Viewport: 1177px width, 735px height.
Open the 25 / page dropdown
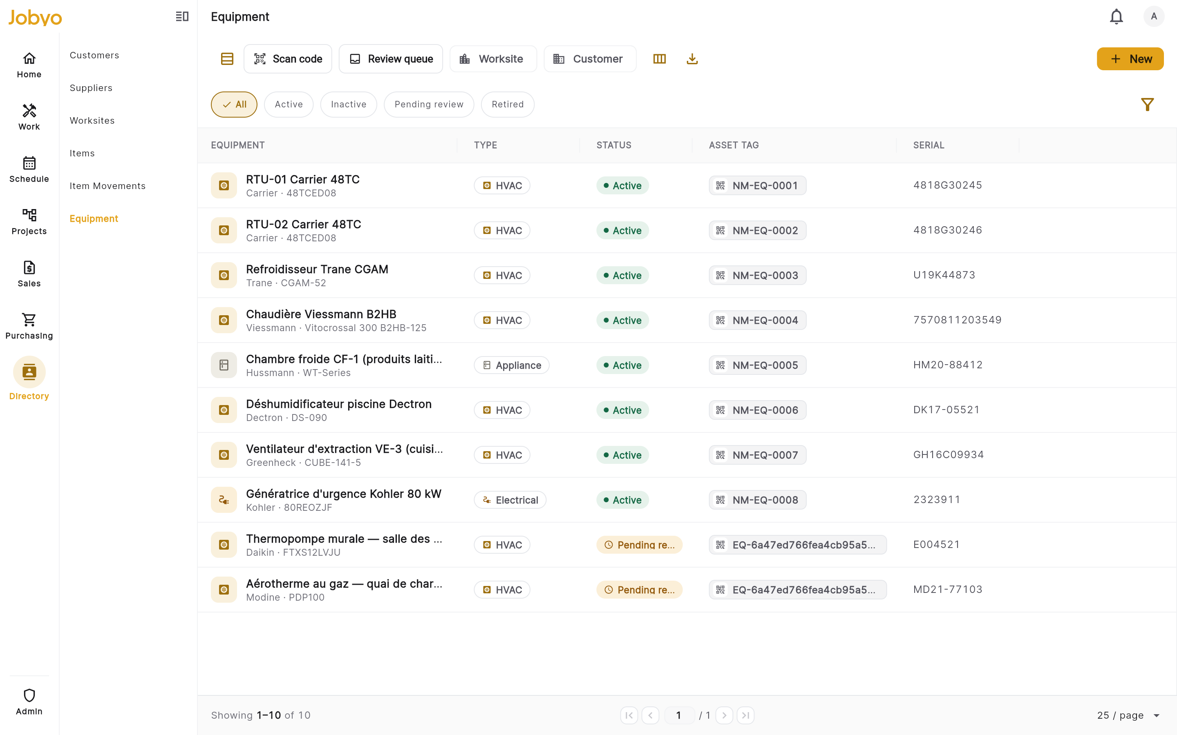click(1129, 715)
